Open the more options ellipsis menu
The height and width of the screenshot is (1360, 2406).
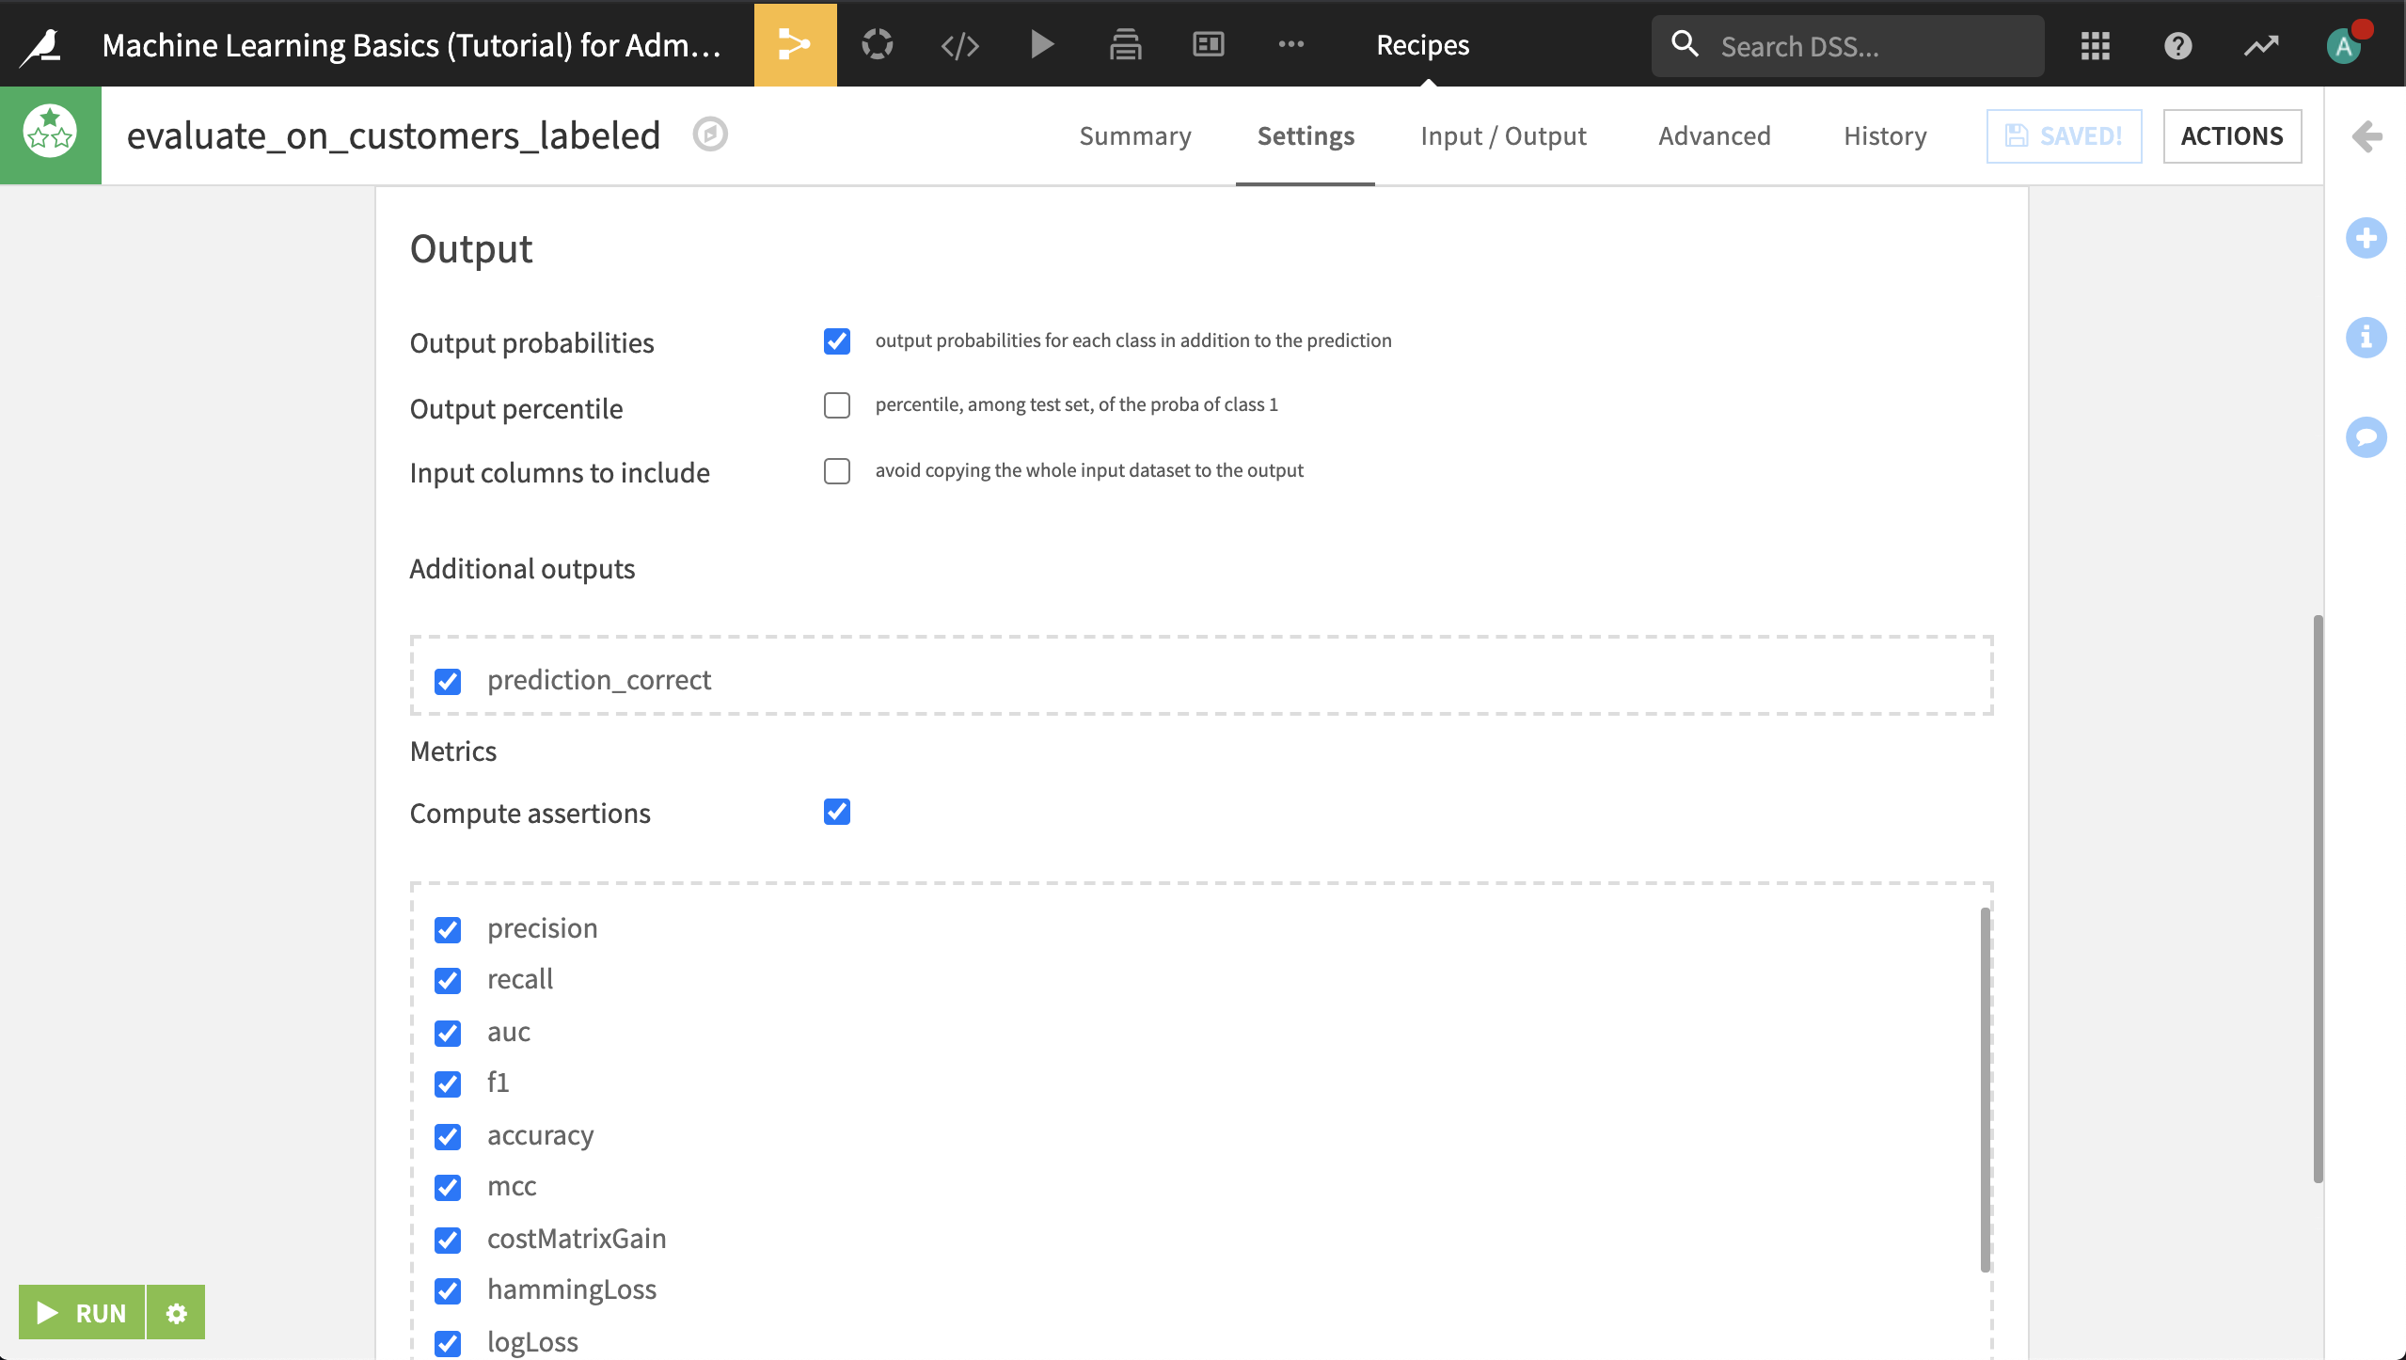pyautogui.click(x=1290, y=44)
